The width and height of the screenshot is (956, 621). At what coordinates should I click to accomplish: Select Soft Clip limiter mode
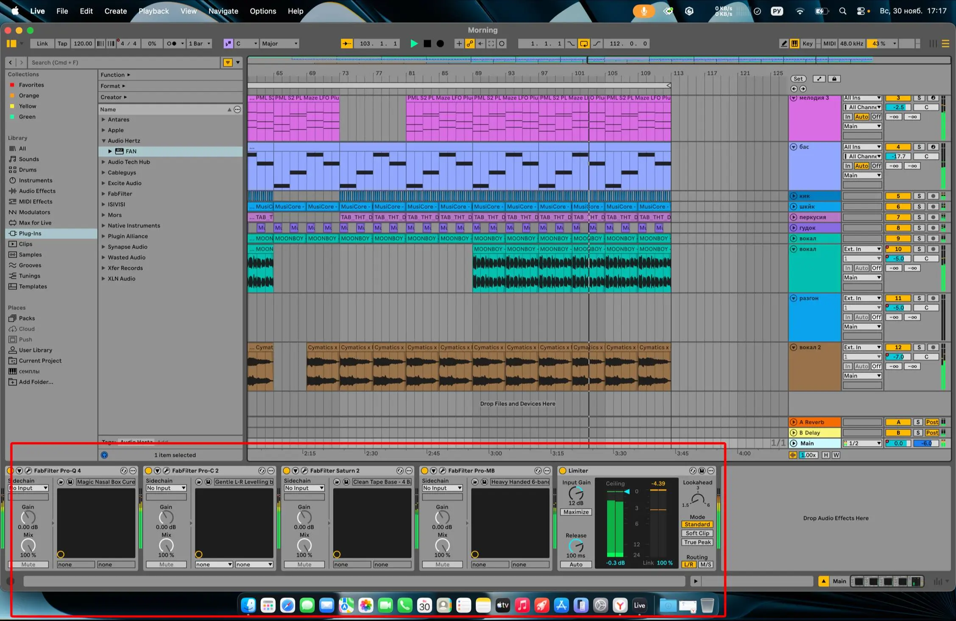pyautogui.click(x=697, y=533)
